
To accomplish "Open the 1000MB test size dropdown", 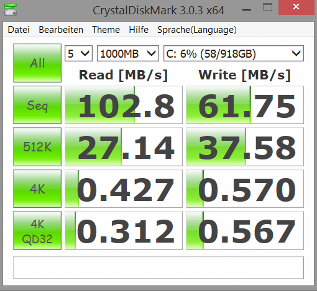I will click(x=128, y=53).
